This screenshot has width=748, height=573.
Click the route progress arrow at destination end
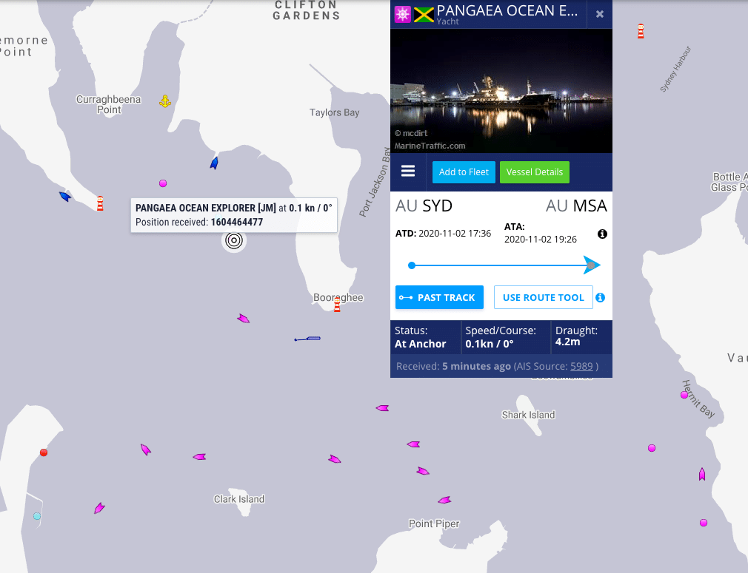pos(591,265)
